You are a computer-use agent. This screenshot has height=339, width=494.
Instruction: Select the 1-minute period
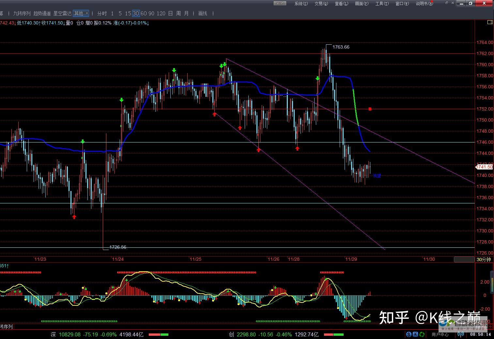112,13
